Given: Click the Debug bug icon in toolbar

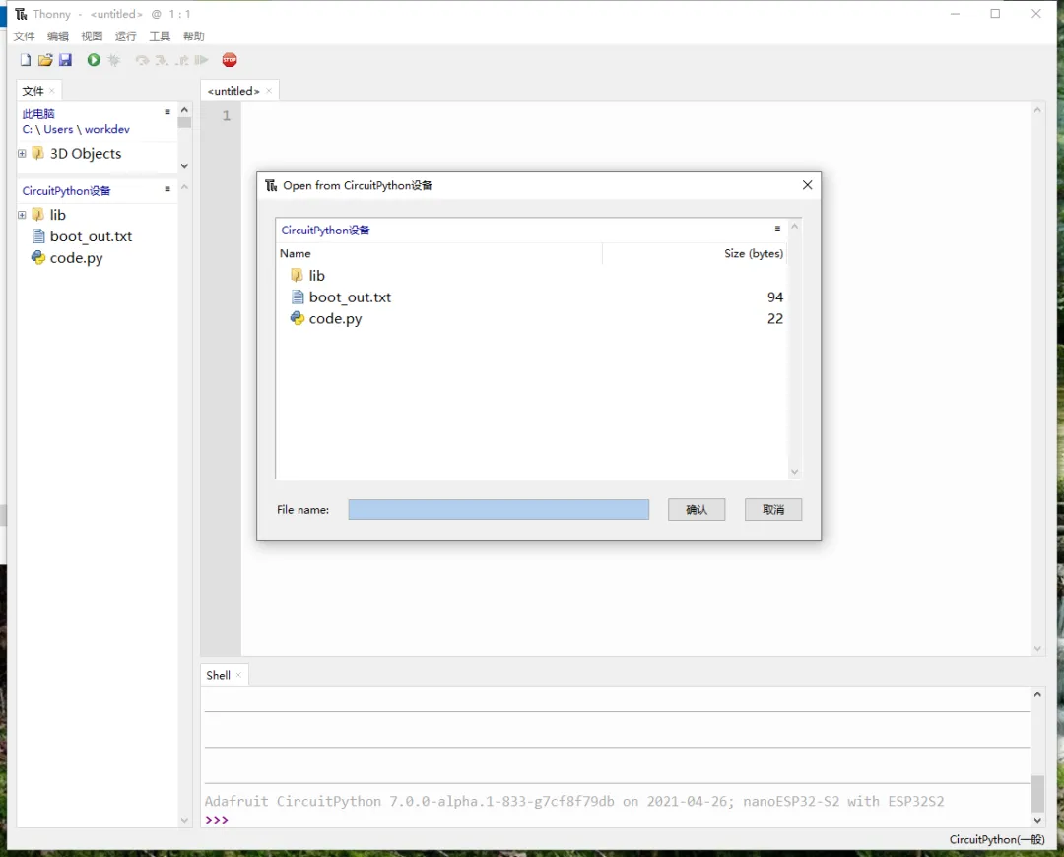Looking at the screenshot, I should pyautogui.click(x=114, y=60).
